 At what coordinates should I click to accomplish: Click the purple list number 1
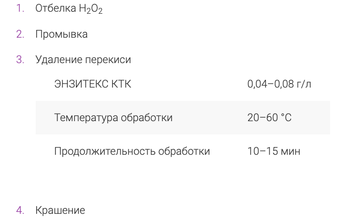click(20, 9)
